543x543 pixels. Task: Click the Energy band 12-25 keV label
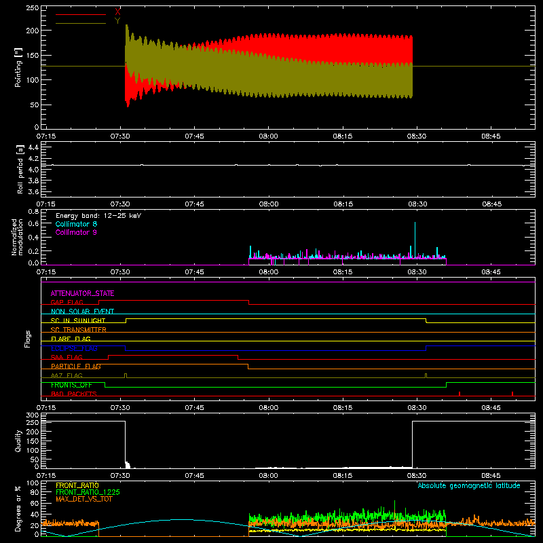pos(98,216)
